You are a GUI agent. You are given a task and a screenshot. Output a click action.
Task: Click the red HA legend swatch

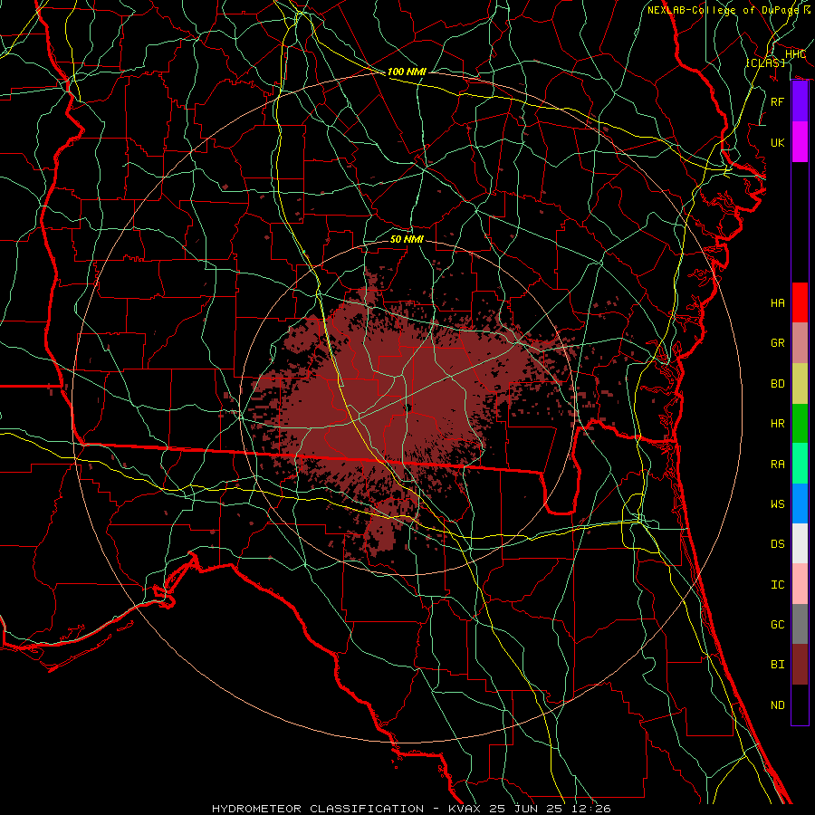(800, 302)
